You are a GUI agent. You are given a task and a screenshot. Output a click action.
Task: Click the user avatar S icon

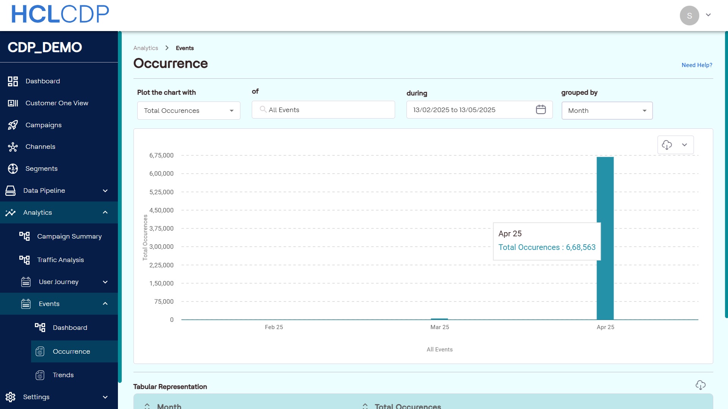point(689,16)
